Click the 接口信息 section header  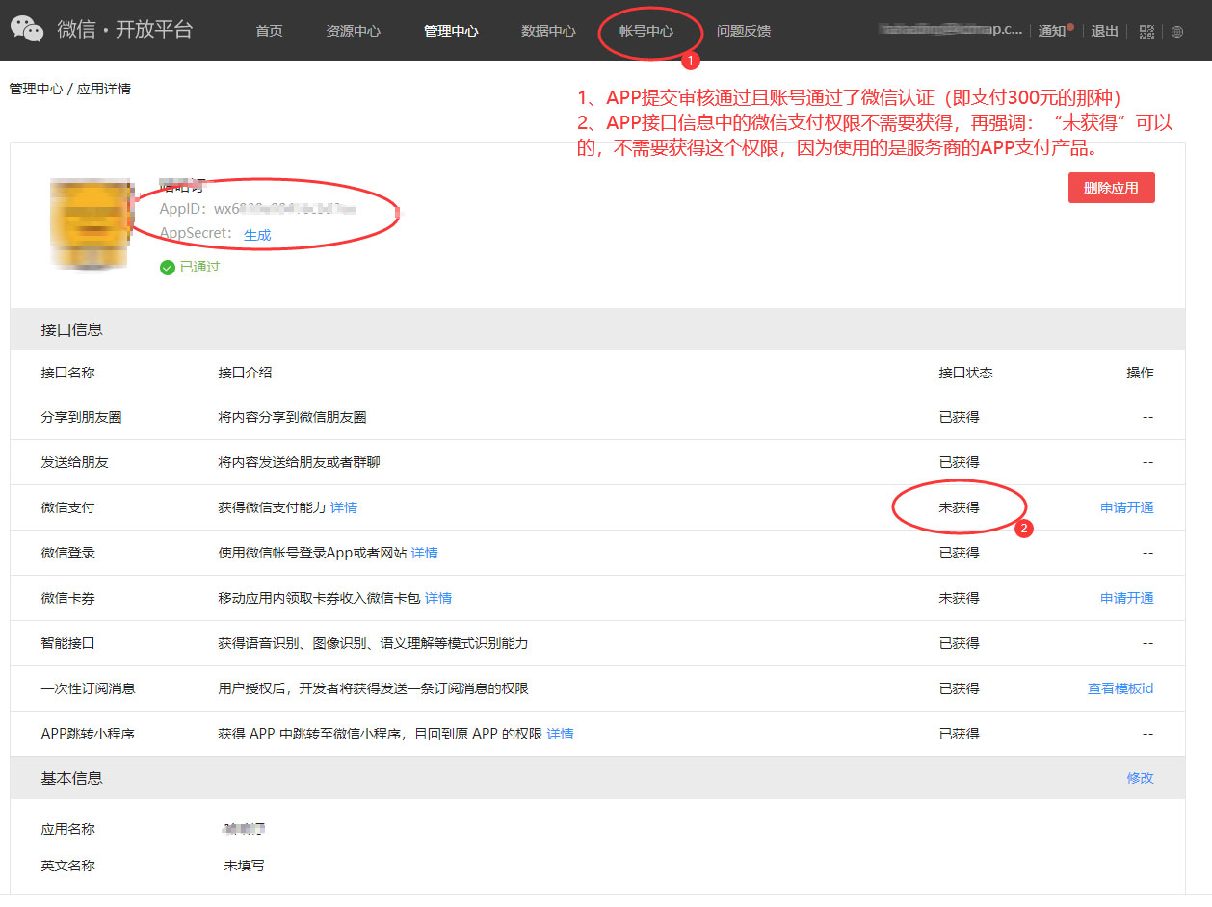click(597, 329)
